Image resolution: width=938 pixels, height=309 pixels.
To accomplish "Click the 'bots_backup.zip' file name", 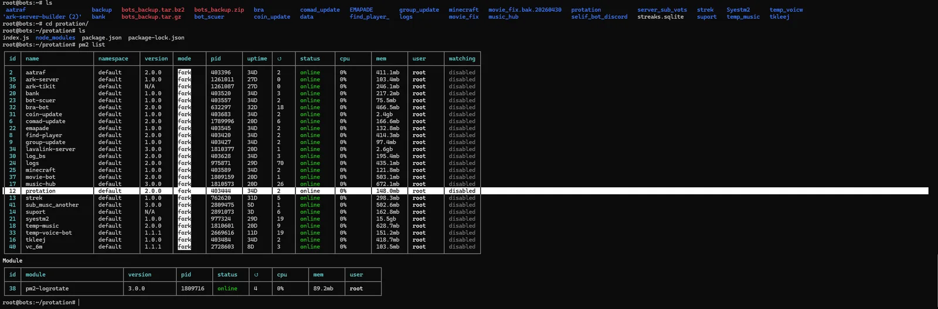I will [219, 10].
